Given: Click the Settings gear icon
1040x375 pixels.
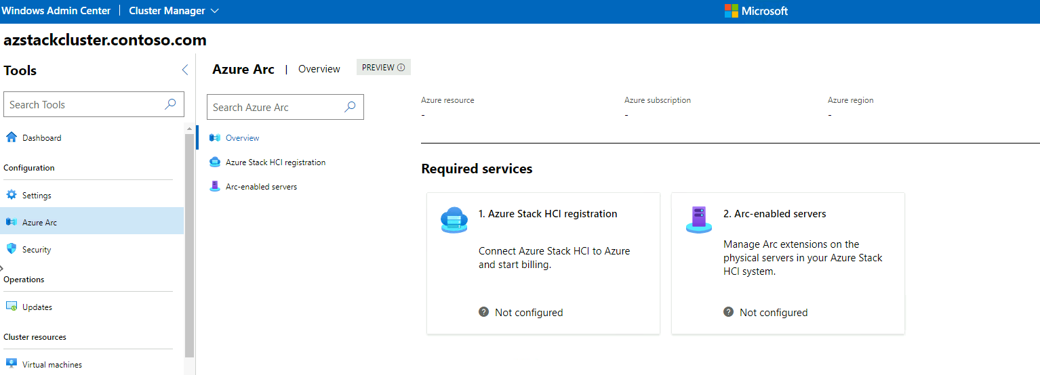Looking at the screenshot, I should 12,195.
